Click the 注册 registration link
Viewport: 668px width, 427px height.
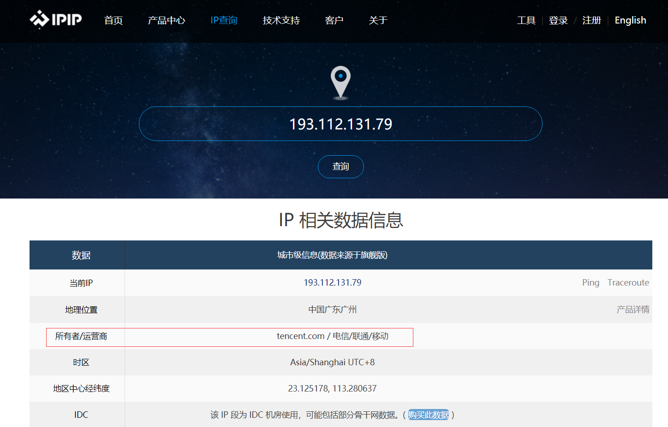592,20
